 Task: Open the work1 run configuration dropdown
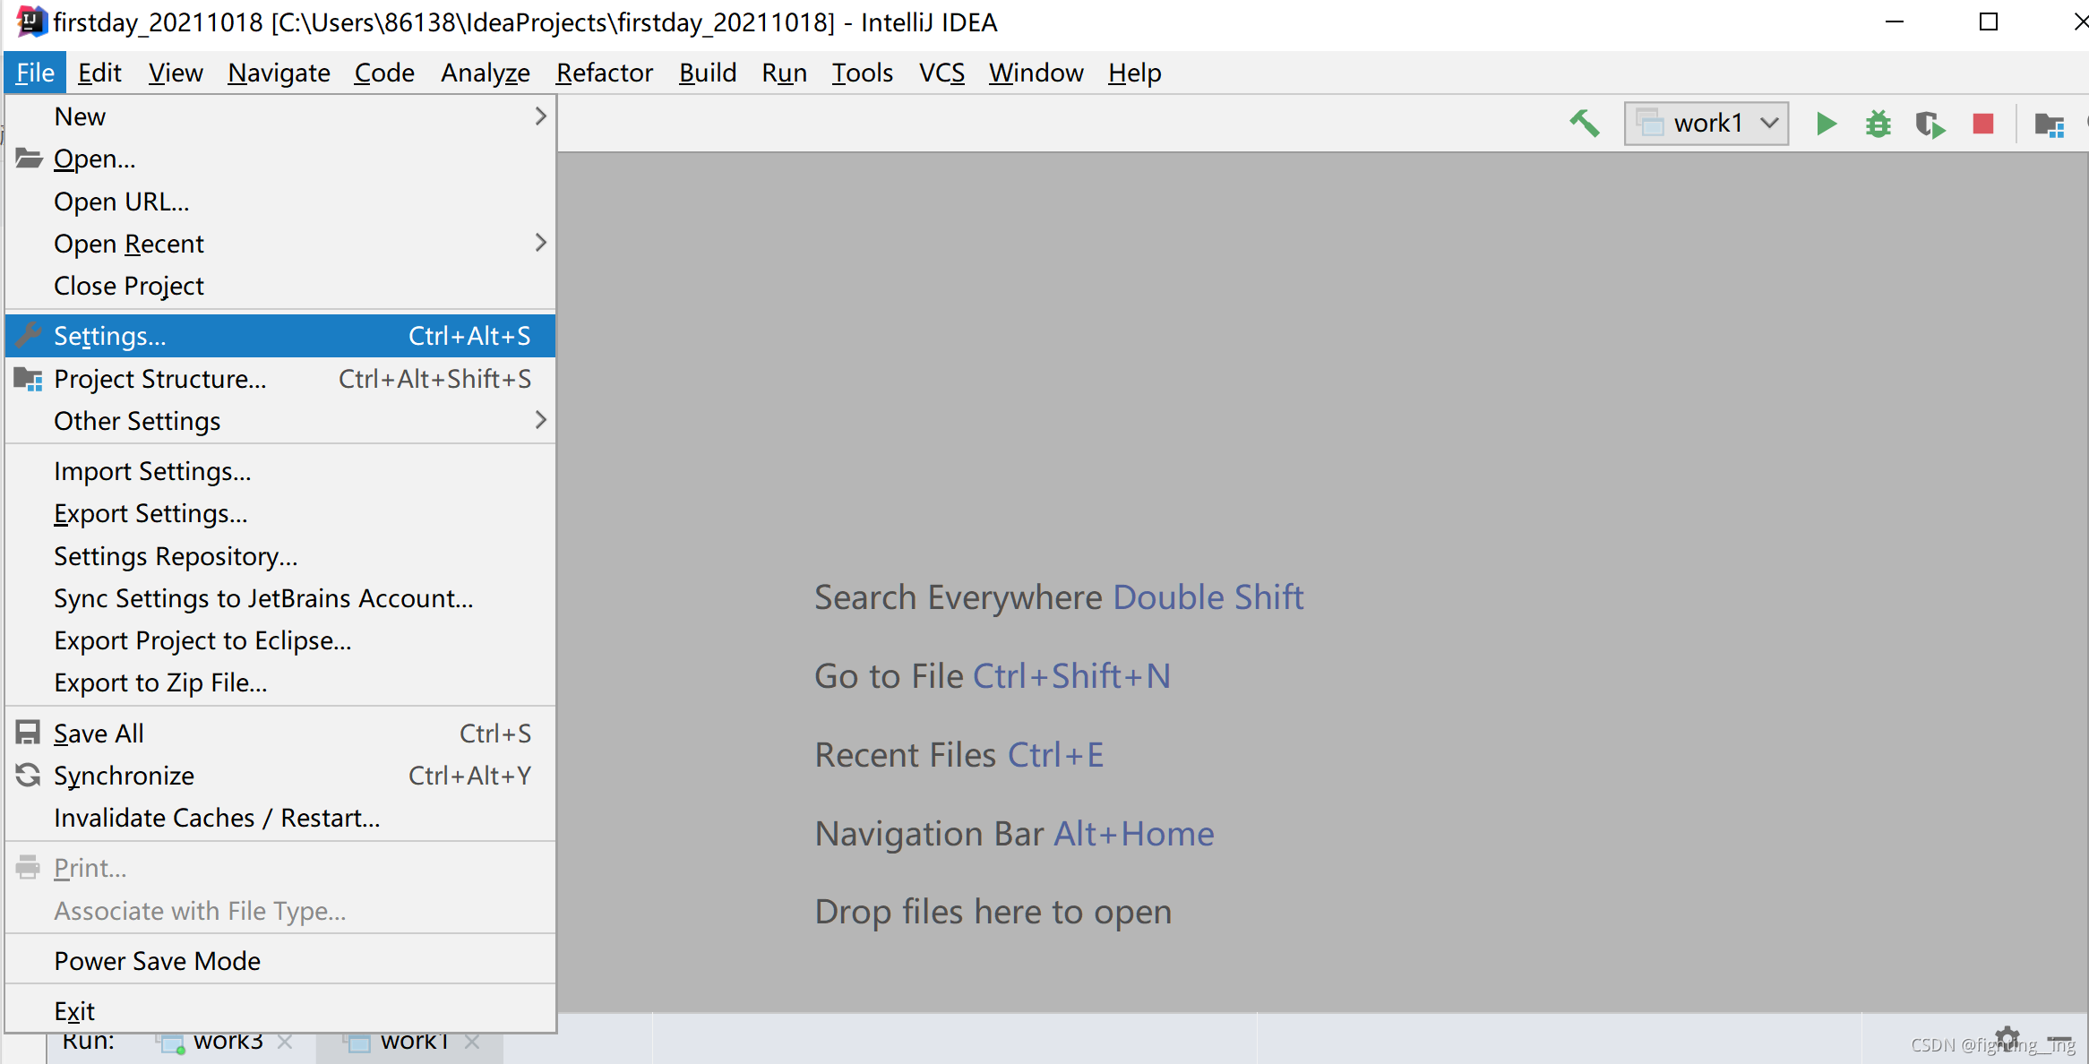1706,123
